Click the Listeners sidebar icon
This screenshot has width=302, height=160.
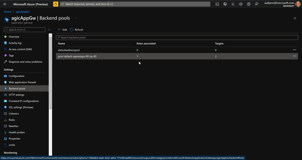pos(5,114)
